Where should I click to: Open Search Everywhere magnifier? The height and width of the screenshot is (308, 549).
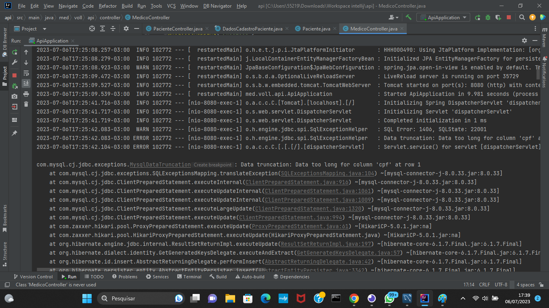(522, 17)
